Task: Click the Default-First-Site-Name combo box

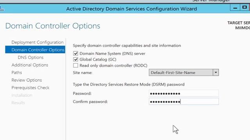Action: (x=184, y=73)
